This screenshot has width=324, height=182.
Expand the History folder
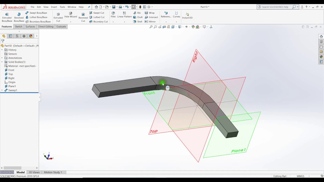[2, 50]
